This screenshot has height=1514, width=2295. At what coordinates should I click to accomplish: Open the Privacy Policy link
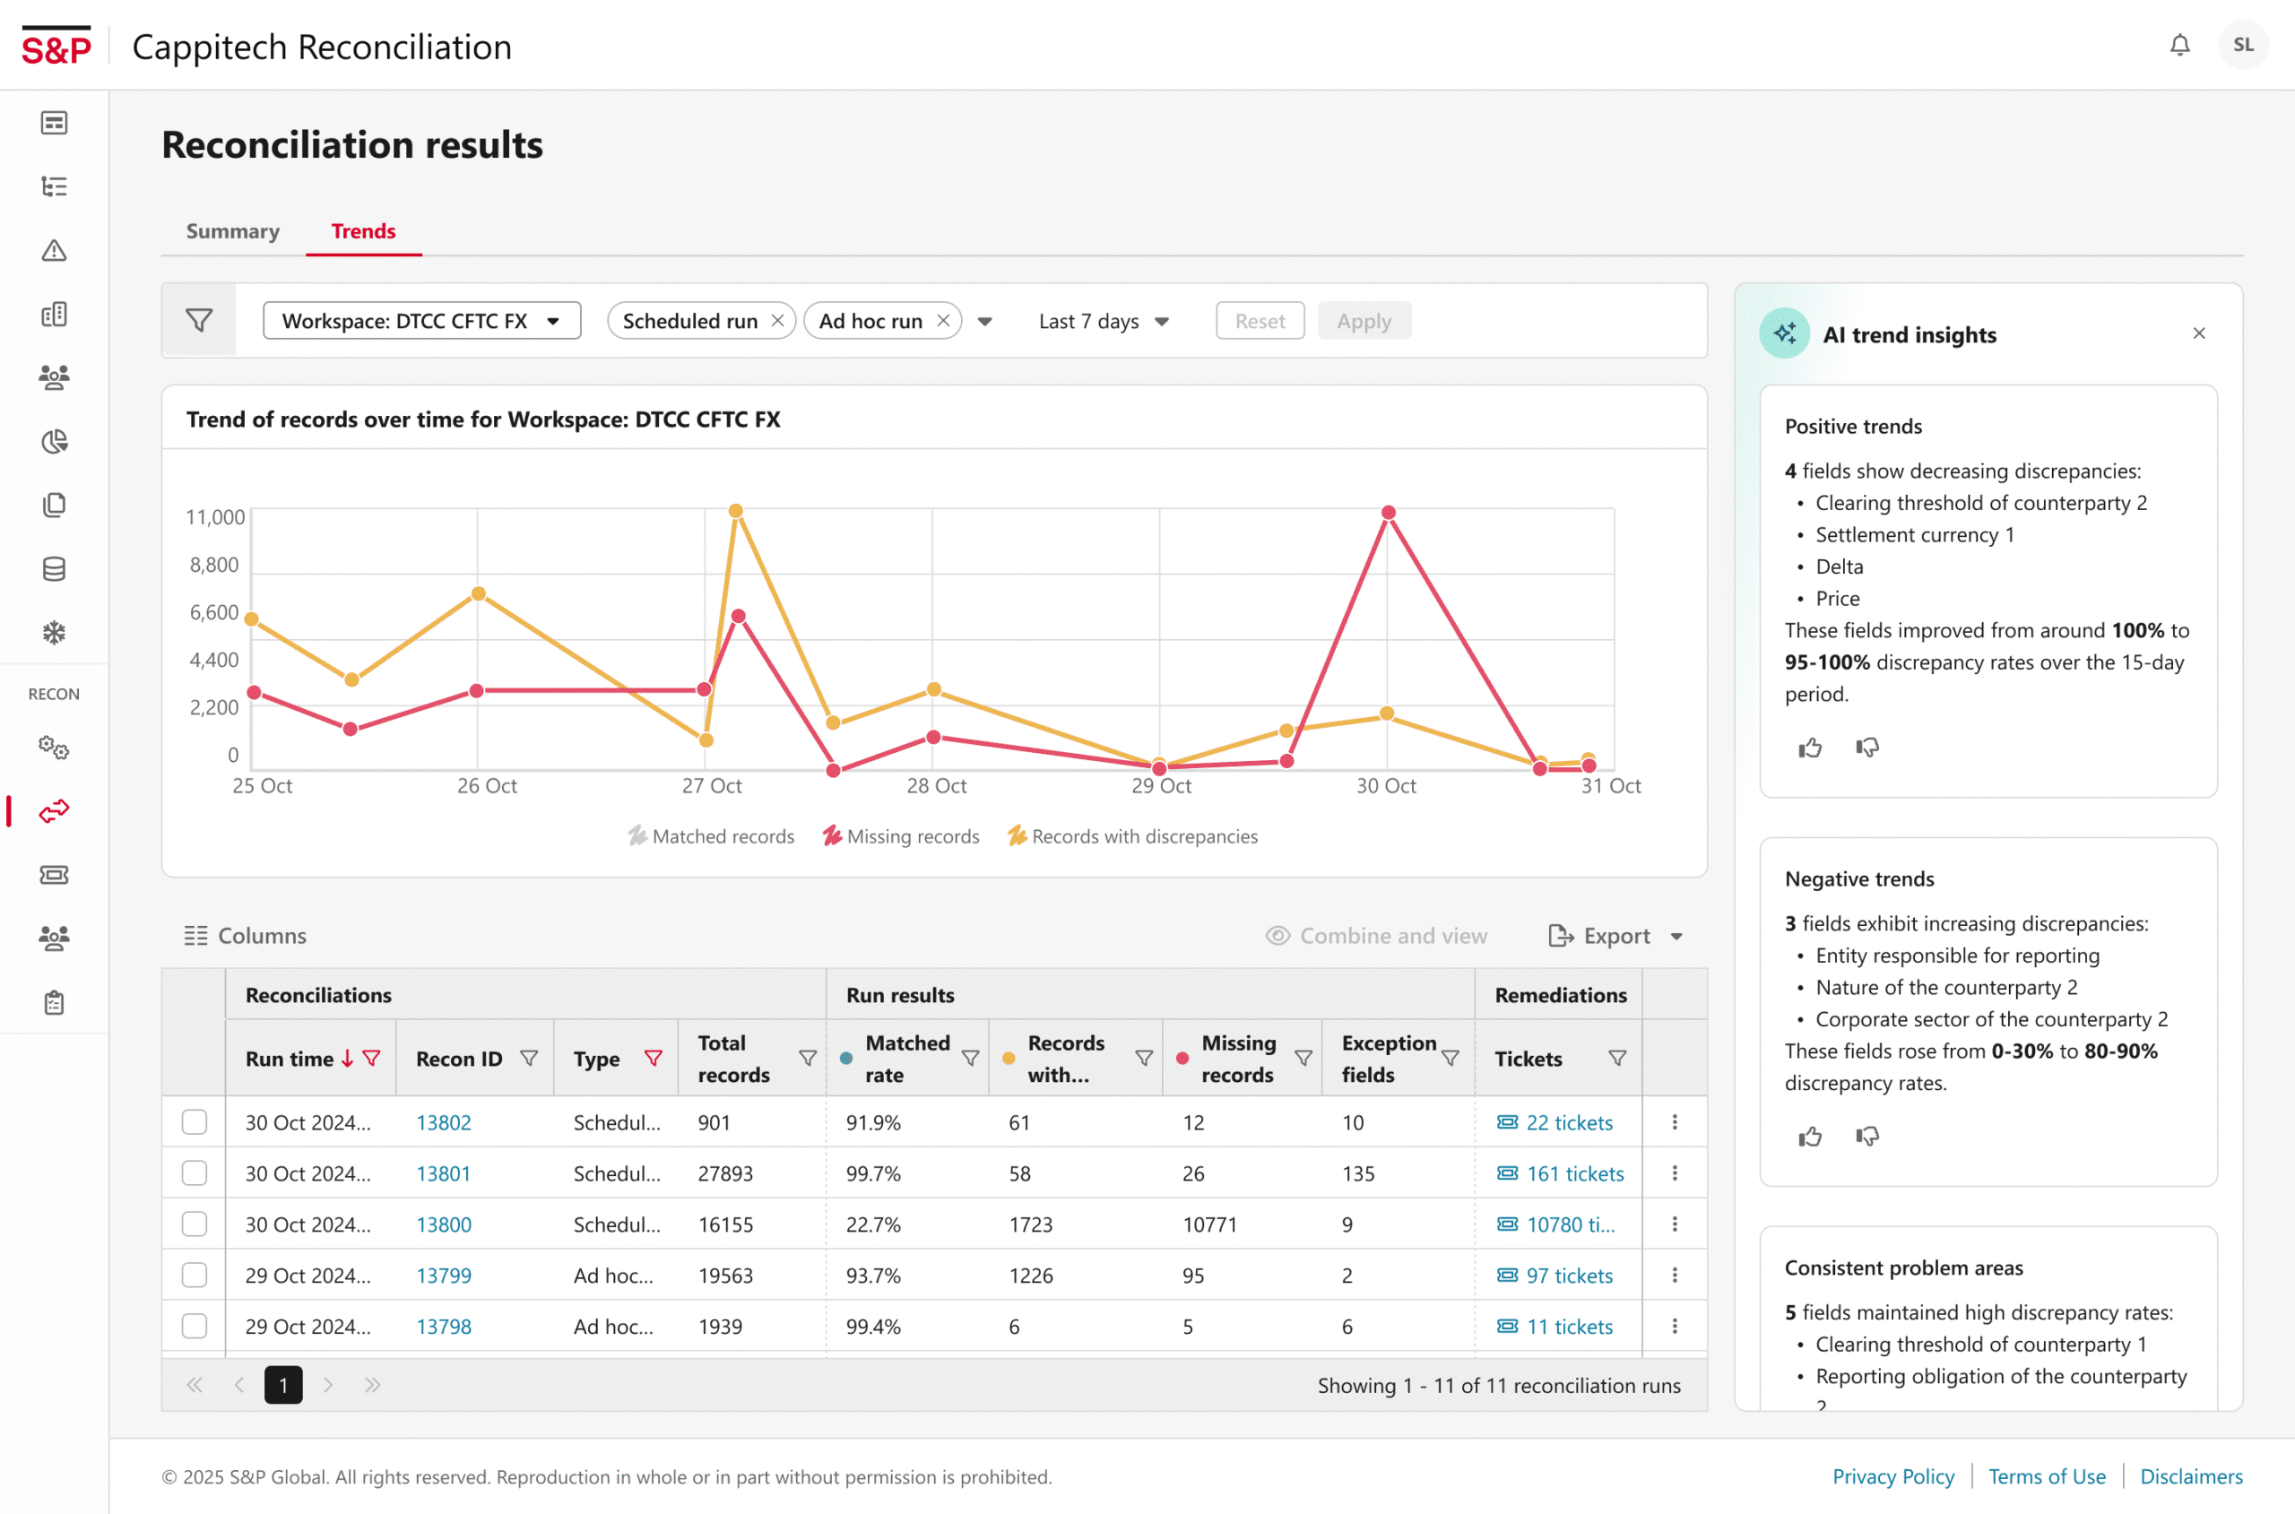(x=1892, y=1476)
